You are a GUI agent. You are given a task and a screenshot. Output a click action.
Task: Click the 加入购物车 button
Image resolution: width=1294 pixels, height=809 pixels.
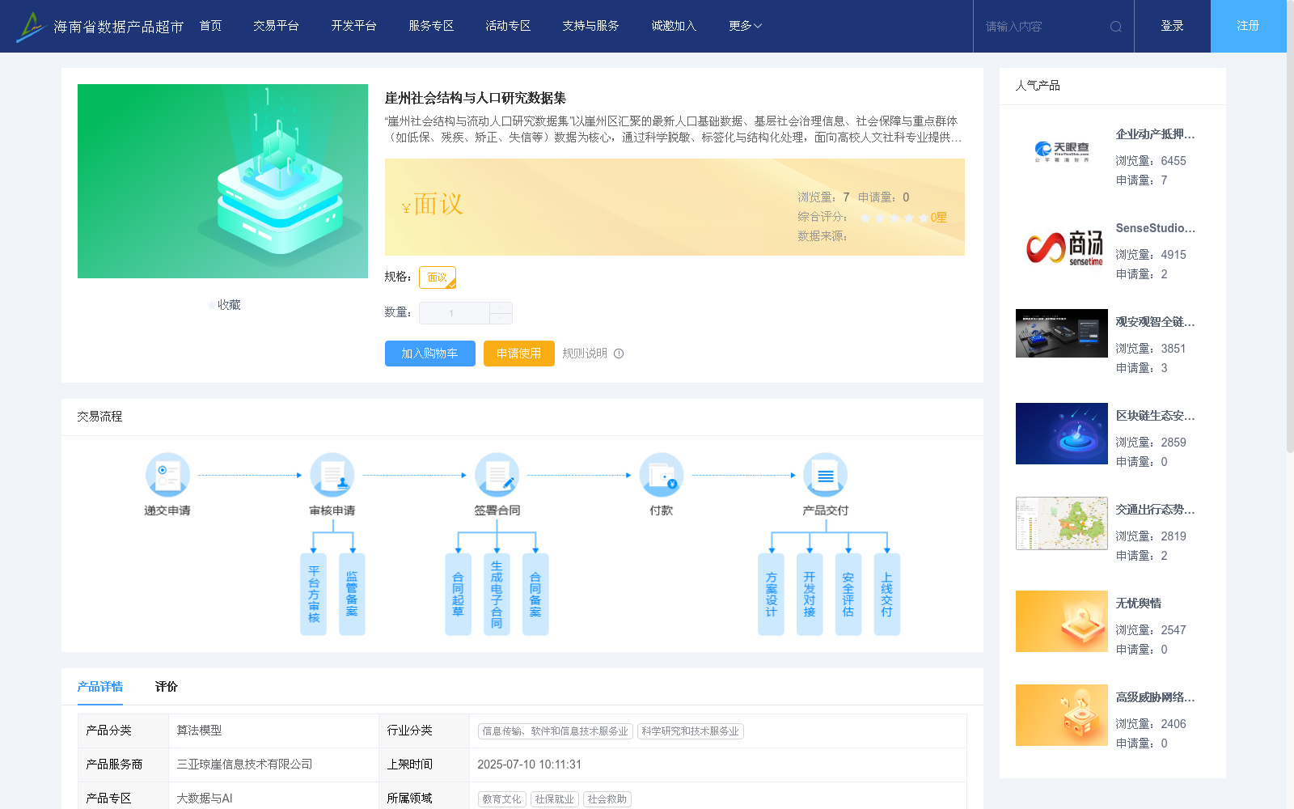pos(429,354)
